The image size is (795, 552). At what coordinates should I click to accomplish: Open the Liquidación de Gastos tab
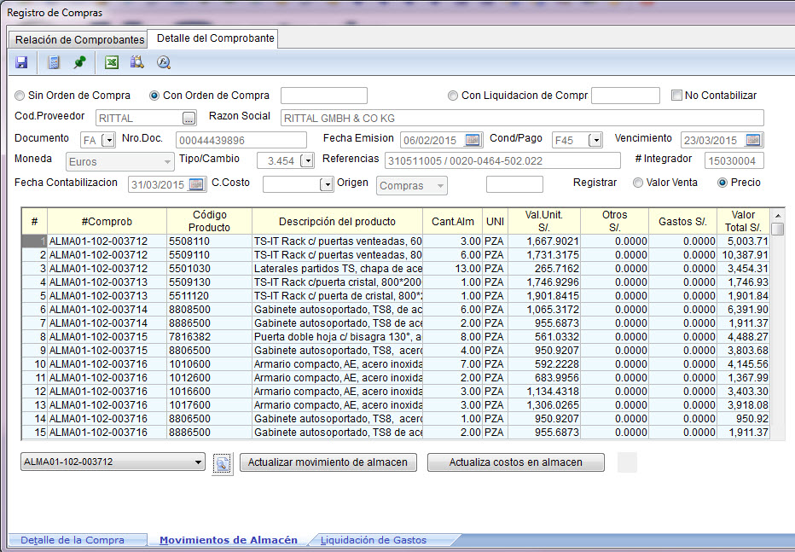point(373,540)
